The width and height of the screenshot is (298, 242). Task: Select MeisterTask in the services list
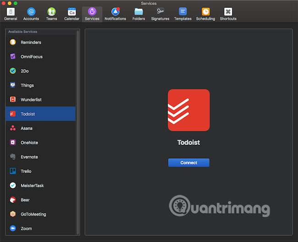tap(41, 186)
